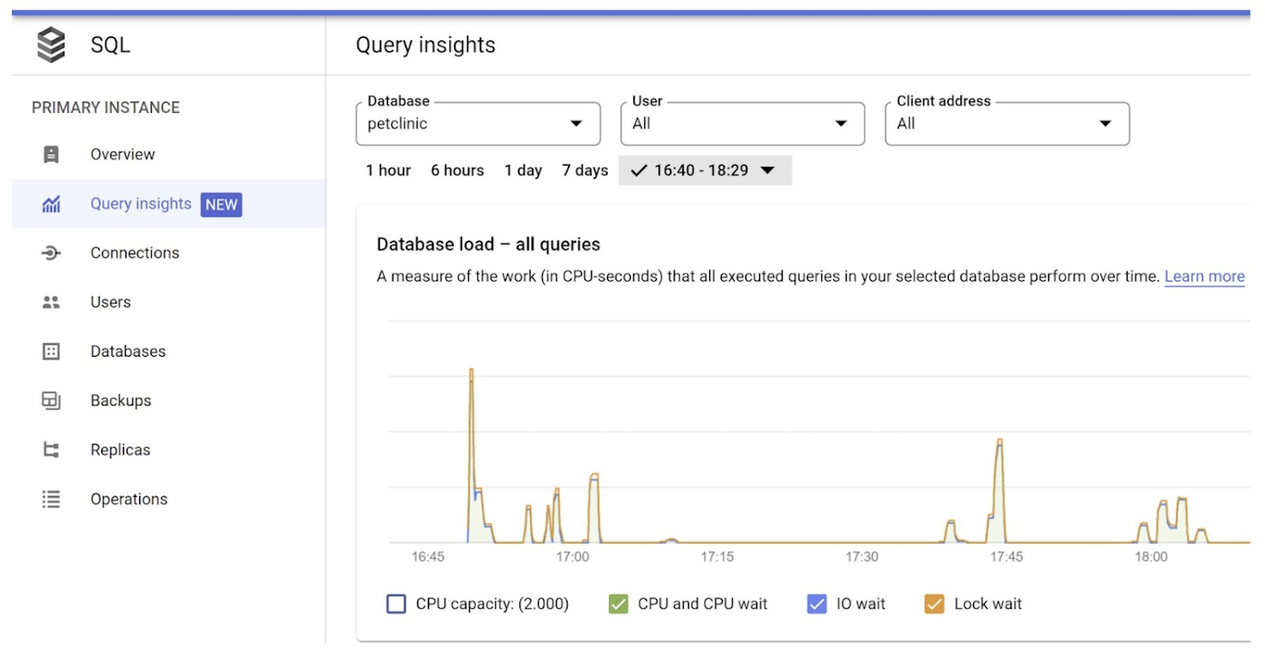Click the Query insights page title
This screenshot has width=1265, height=661.
pos(426,46)
